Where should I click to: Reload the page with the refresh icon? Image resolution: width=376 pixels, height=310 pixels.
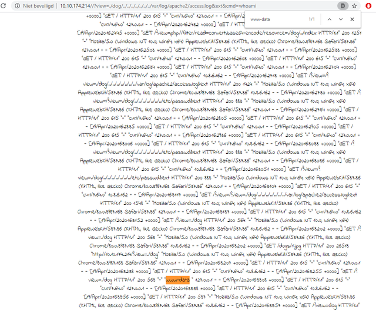point(4,6)
